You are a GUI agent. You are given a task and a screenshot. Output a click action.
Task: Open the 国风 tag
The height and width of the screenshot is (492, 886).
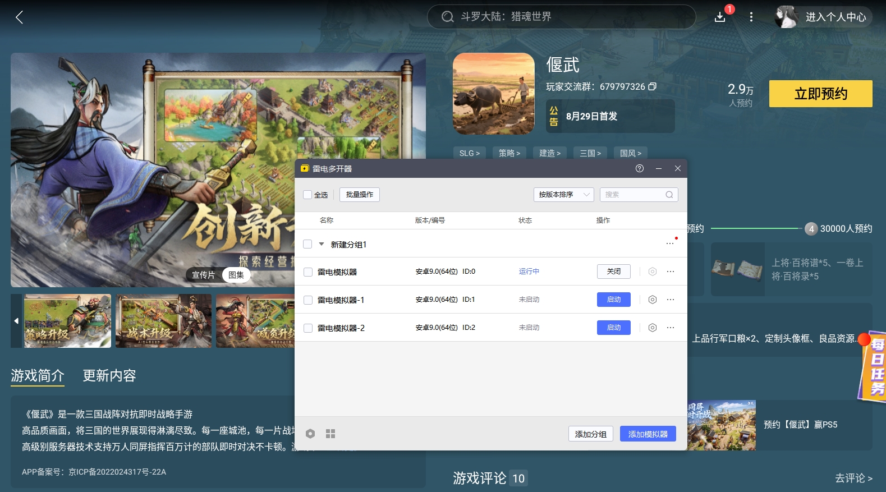tap(631, 153)
